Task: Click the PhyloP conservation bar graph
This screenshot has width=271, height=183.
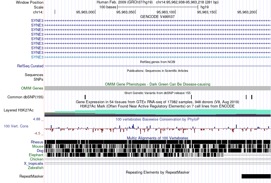Action: click(x=157, y=129)
